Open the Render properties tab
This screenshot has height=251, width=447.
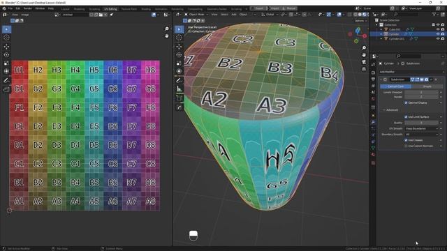coord(373,73)
